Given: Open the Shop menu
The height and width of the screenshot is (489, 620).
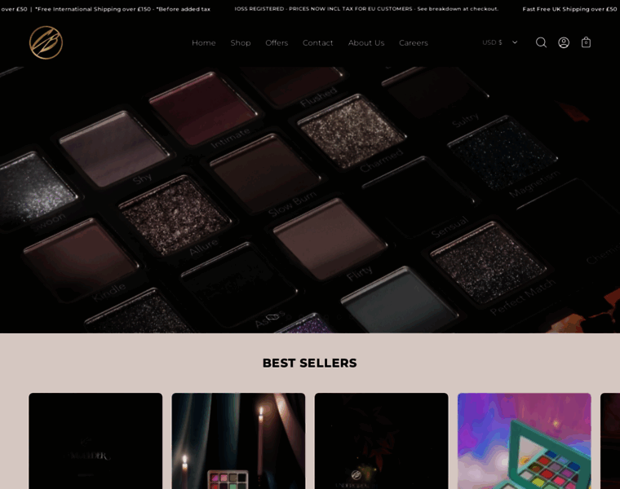Looking at the screenshot, I should tap(241, 42).
